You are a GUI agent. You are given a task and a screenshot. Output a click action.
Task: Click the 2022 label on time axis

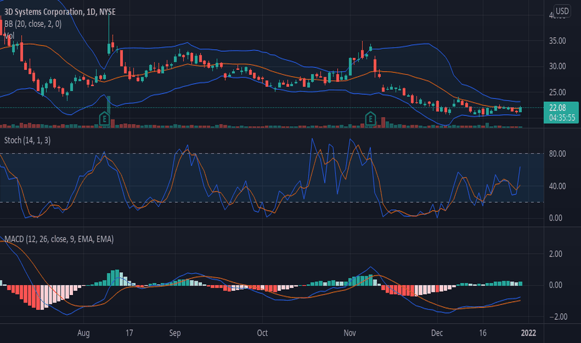coord(529,332)
